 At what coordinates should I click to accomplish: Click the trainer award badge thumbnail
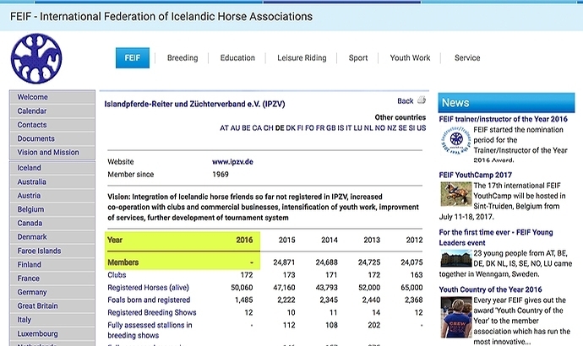(456, 140)
